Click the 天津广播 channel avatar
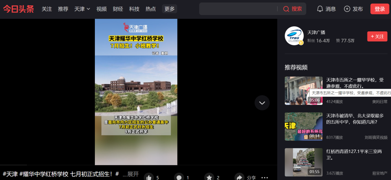 (x=294, y=36)
